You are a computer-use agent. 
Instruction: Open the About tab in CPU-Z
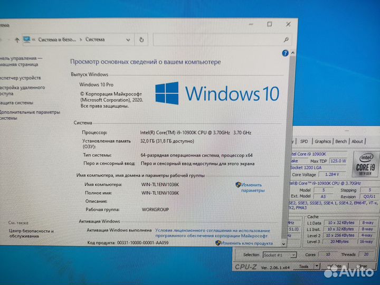click(x=357, y=141)
